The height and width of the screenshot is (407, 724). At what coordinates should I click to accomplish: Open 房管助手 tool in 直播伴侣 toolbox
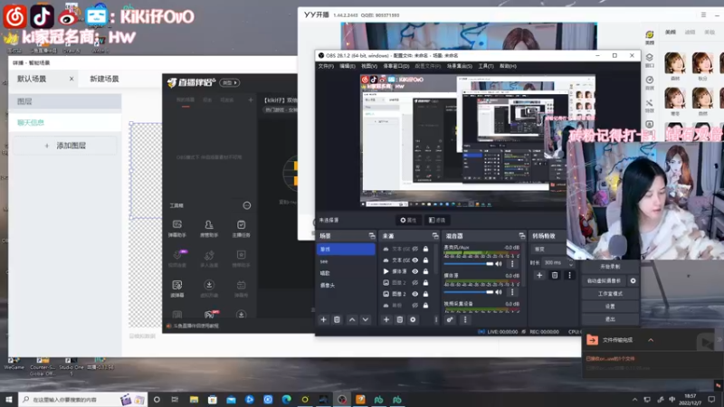pyautogui.click(x=209, y=228)
